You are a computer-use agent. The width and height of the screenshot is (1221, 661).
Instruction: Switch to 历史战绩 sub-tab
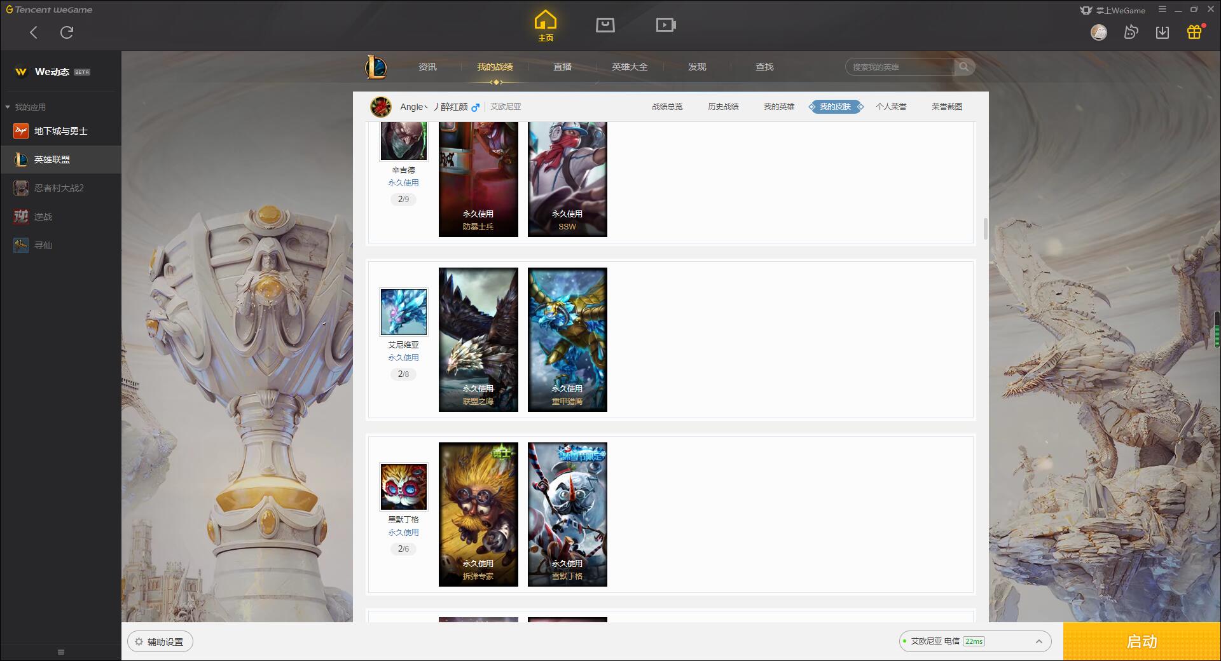point(723,107)
